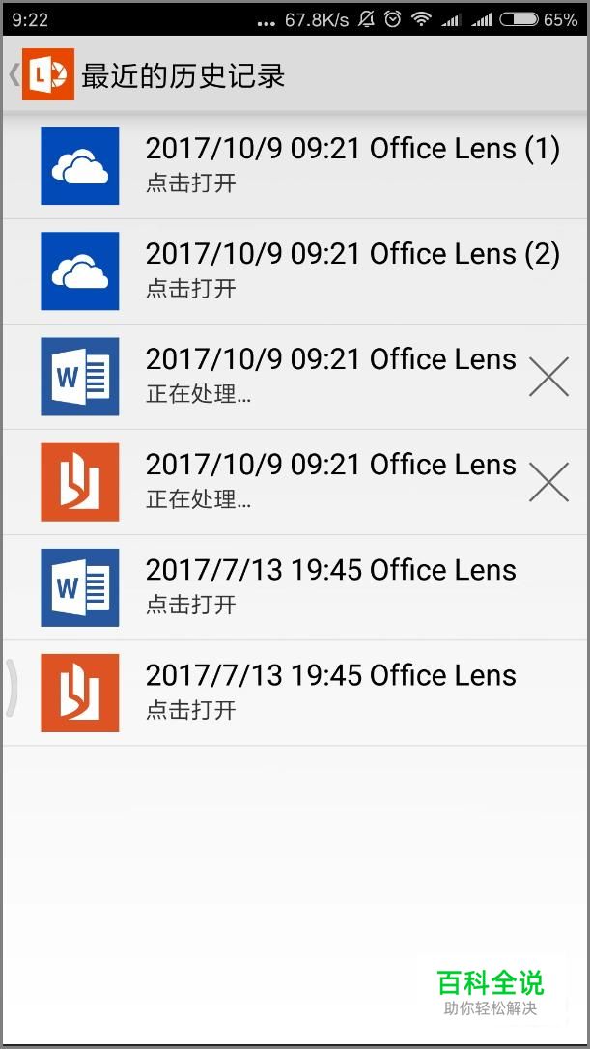The image size is (590, 1049).
Task: Go back using the header chevron
Action: click(x=14, y=74)
